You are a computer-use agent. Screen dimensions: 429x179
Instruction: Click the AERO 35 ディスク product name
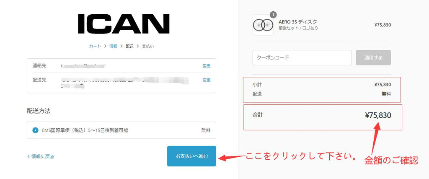click(298, 22)
